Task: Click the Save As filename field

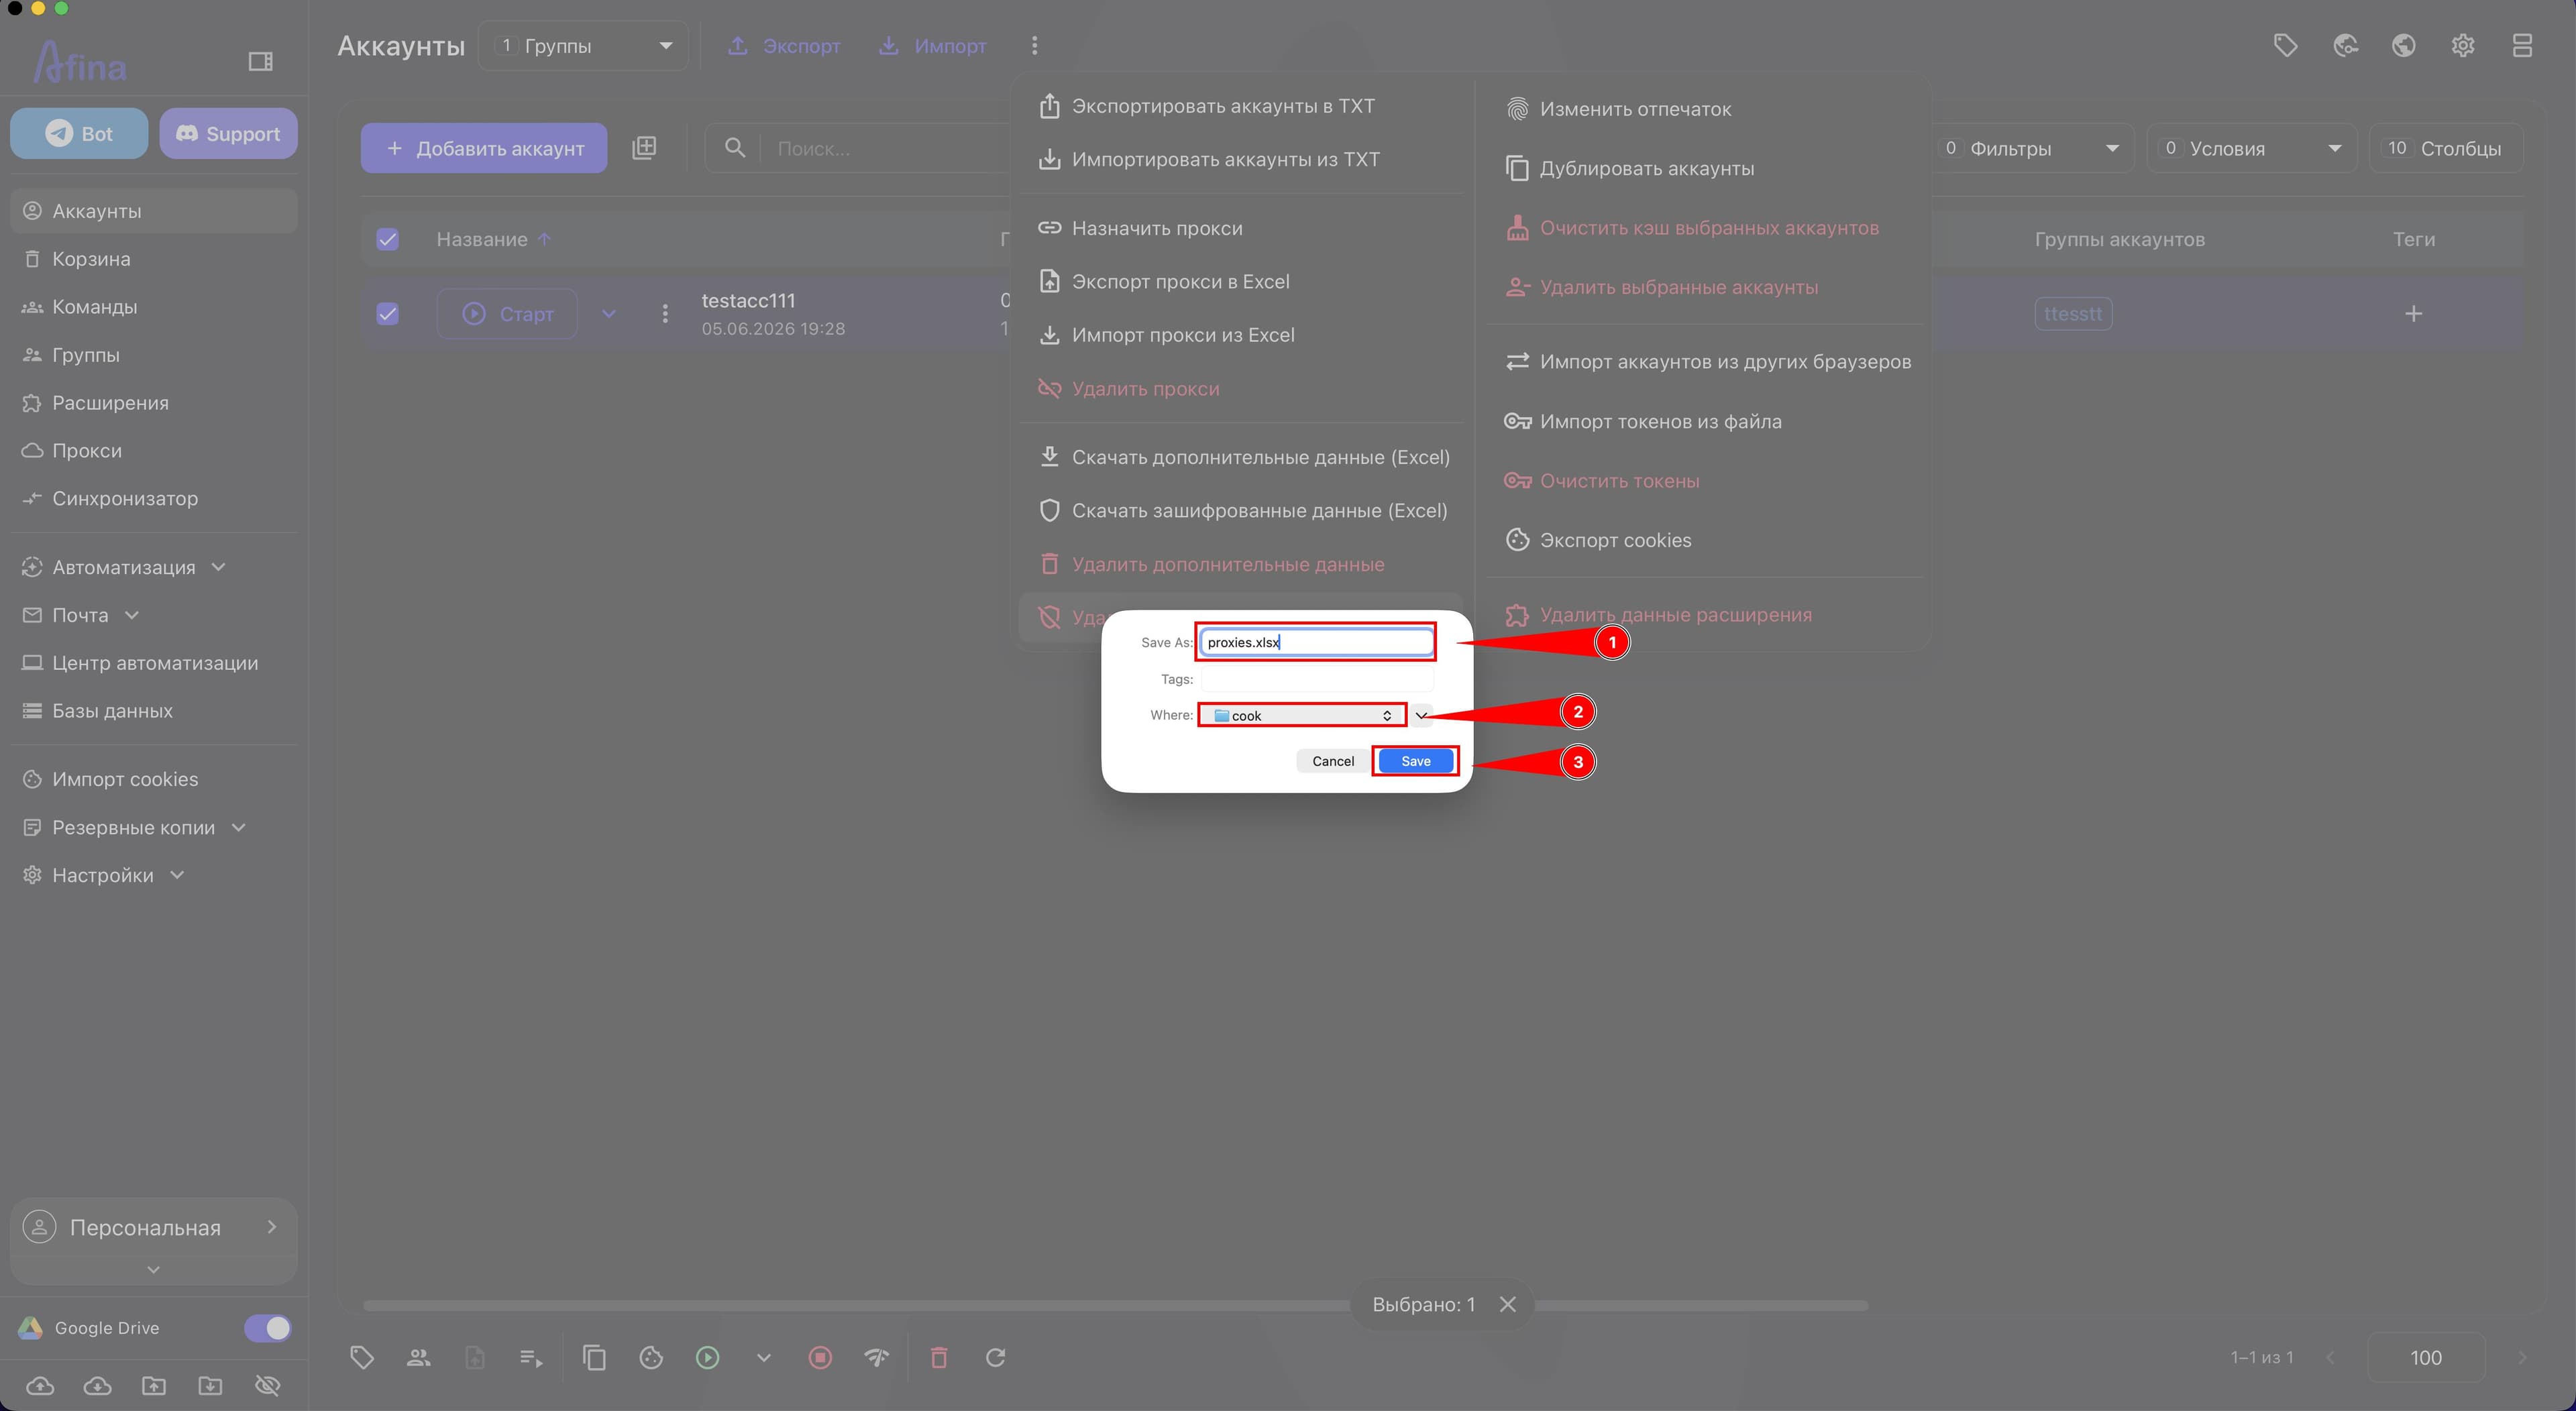Action: (1316, 642)
